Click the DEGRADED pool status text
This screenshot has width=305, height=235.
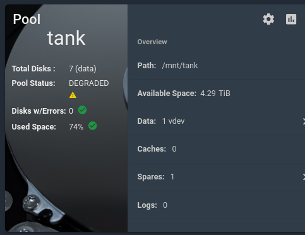[89, 83]
